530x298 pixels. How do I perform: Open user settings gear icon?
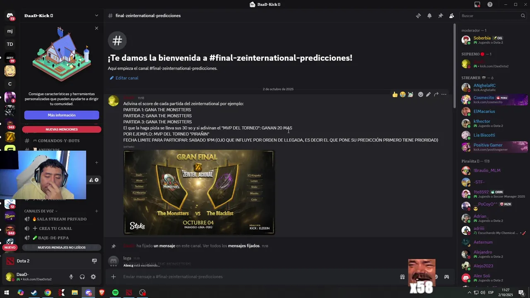pyautogui.click(x=93, y=277)
